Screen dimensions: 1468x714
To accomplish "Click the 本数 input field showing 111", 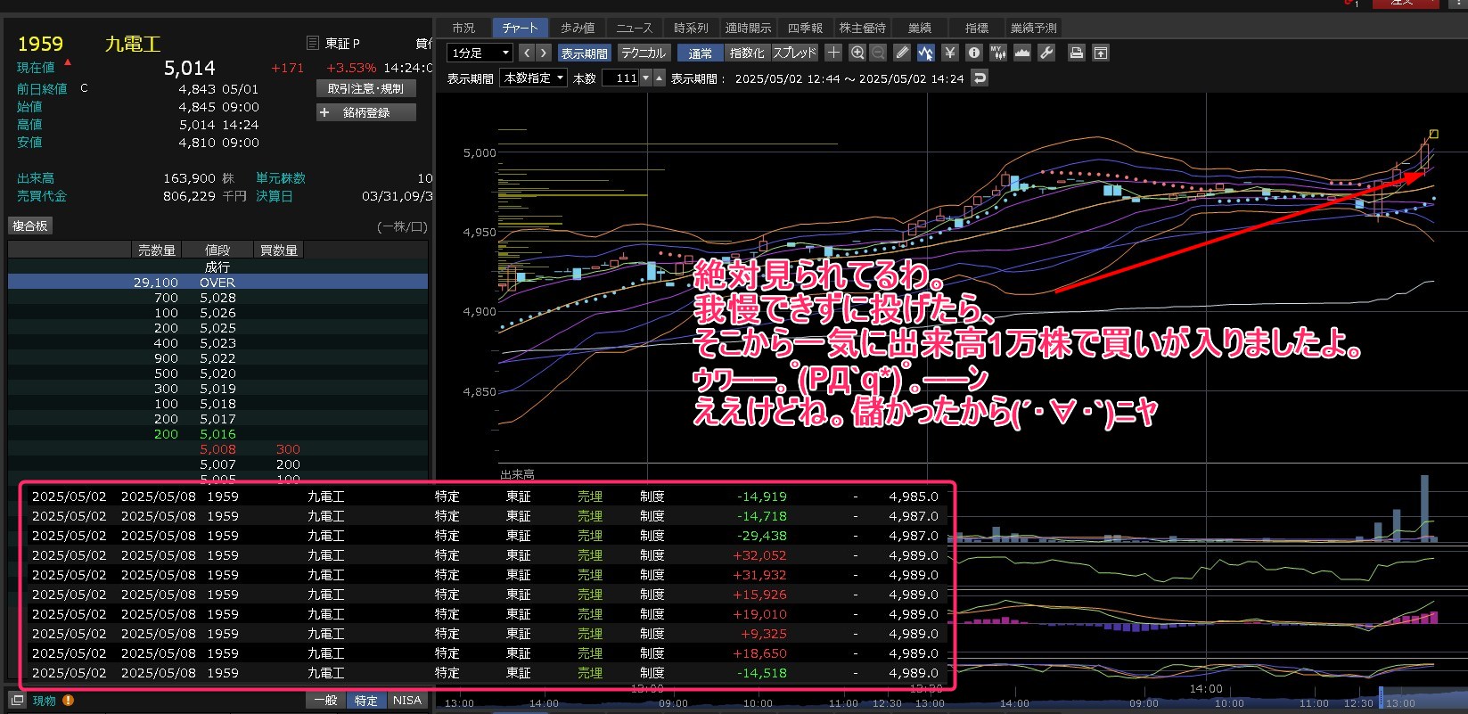I will pyautogui.click(x=621, y=78).
